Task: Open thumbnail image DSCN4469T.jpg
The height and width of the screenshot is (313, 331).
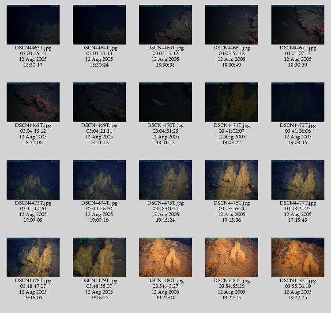Action: tap(99, 102)
